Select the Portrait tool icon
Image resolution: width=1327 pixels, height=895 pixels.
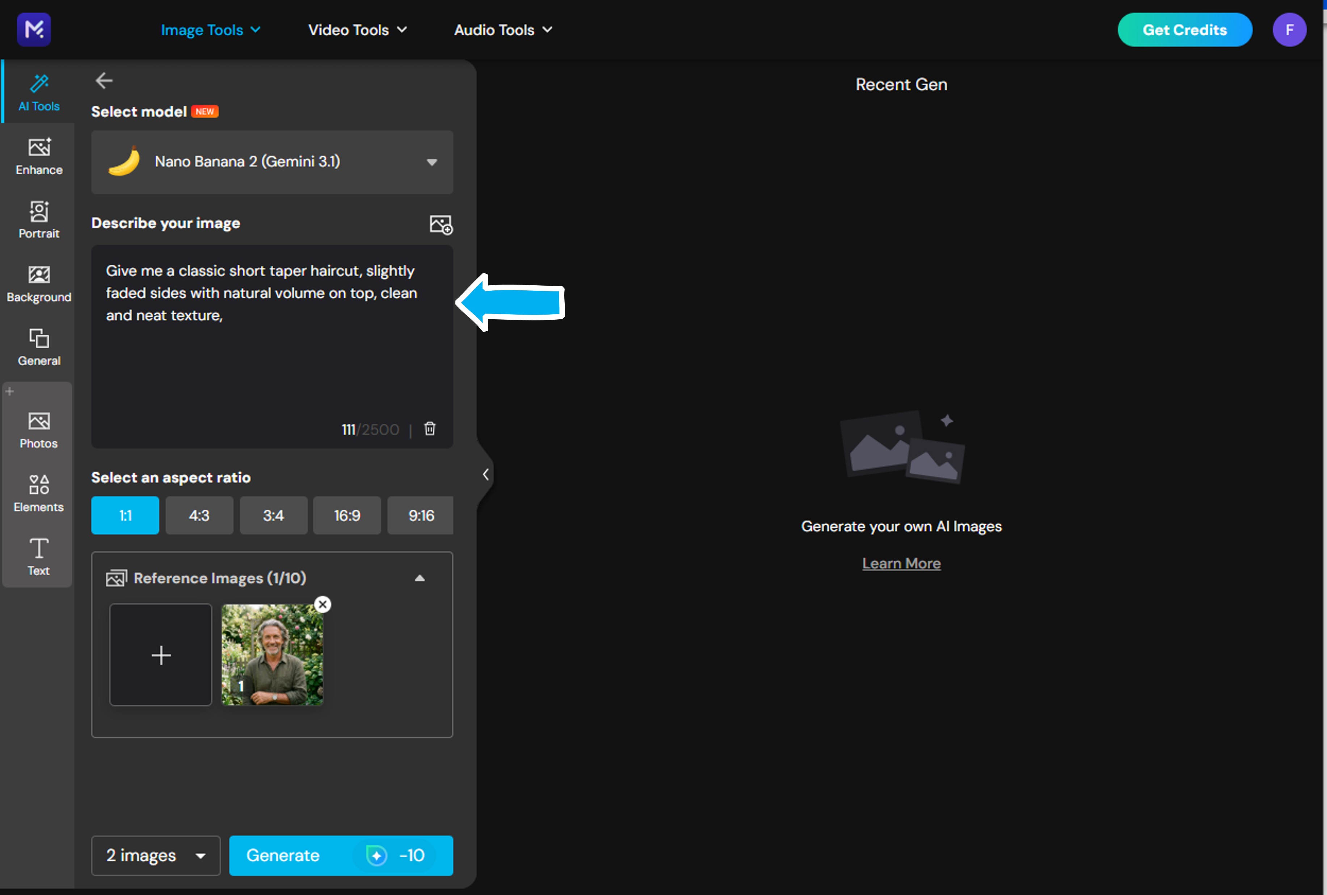click(39, 212)
